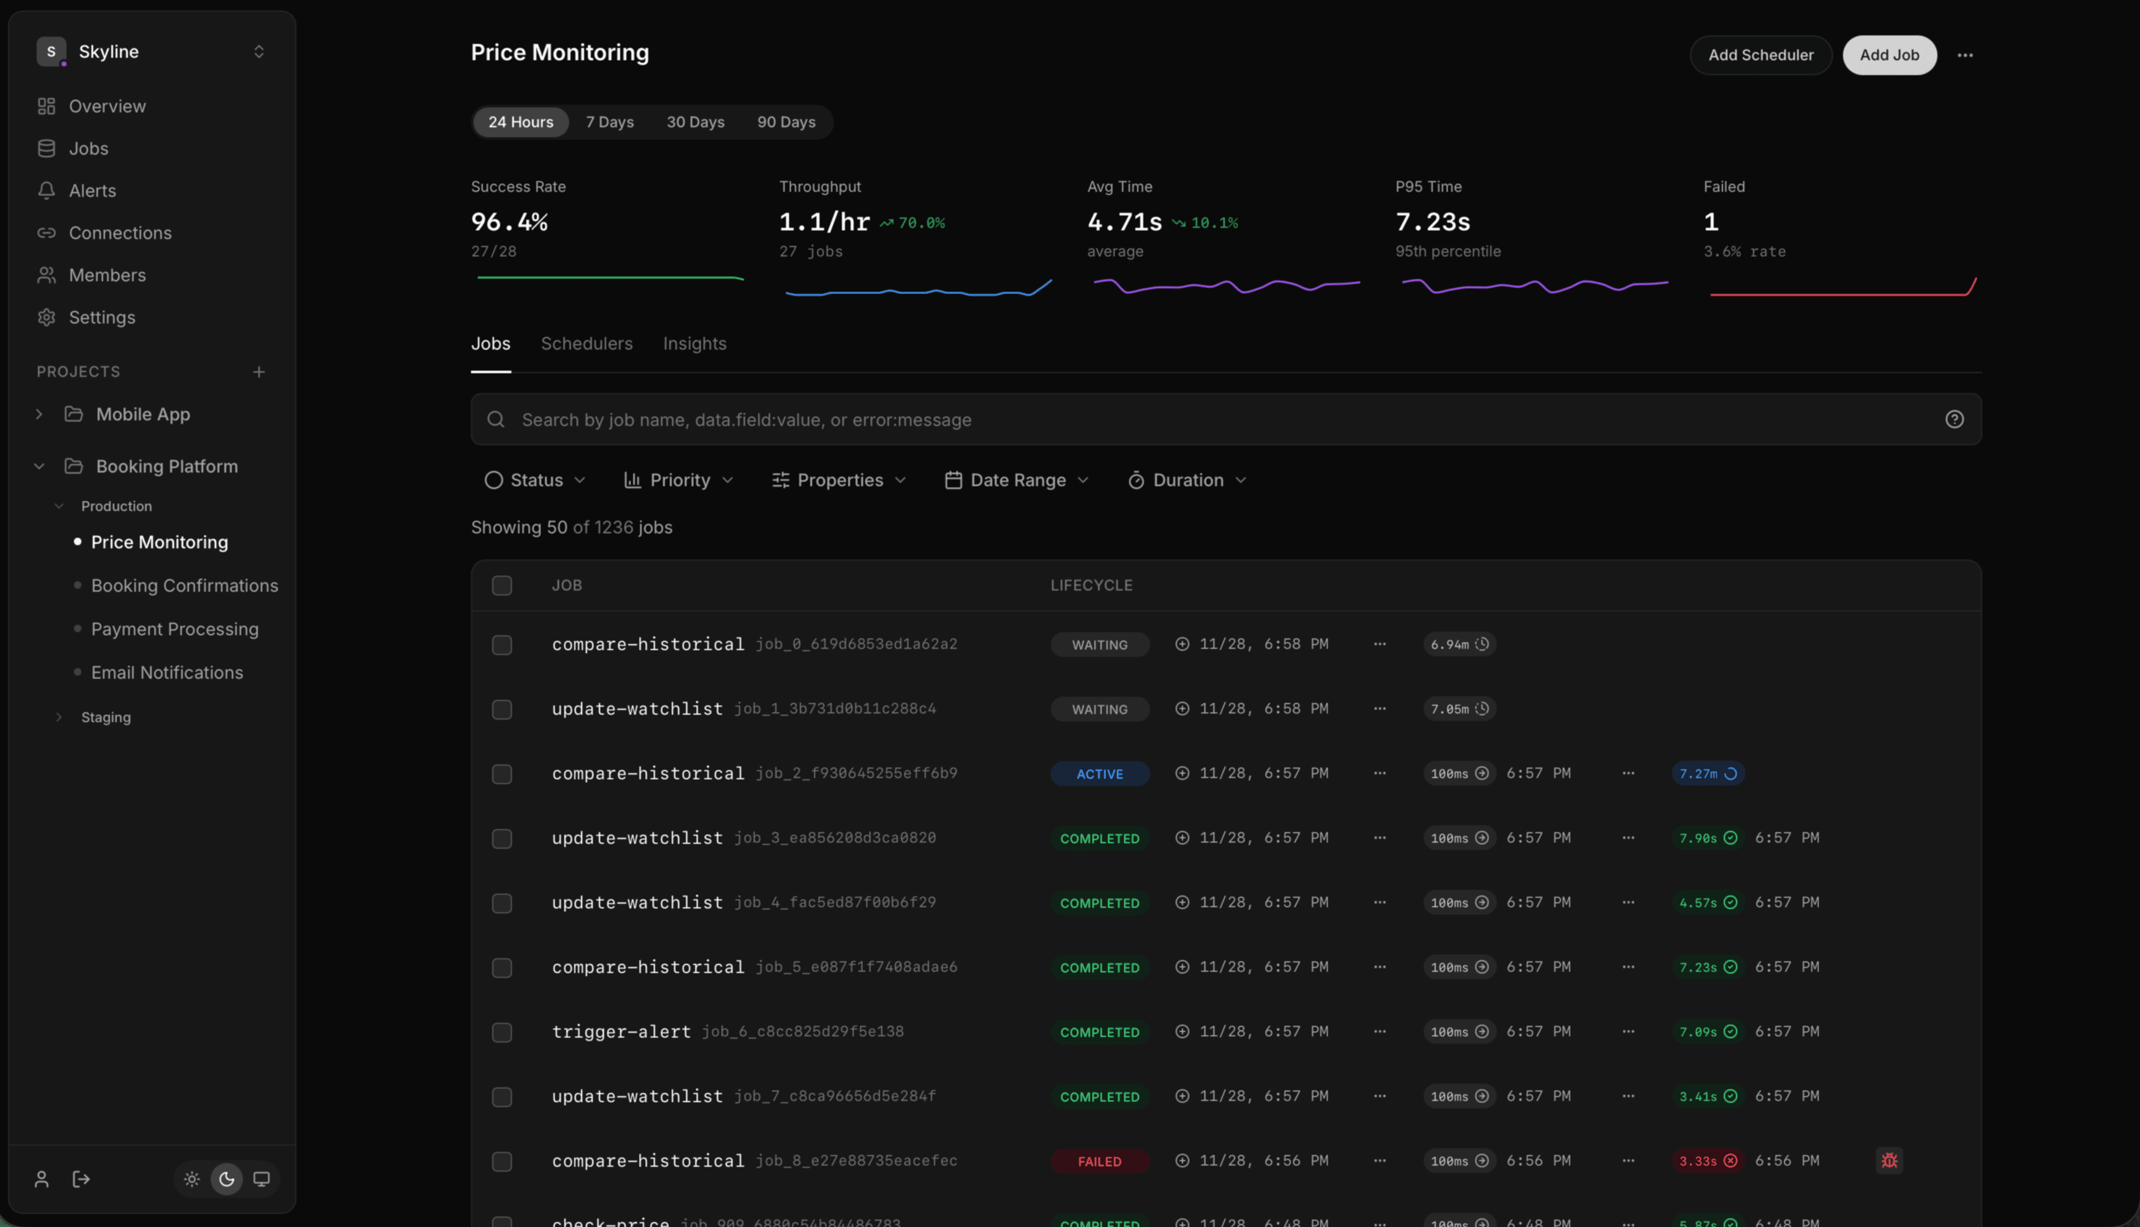This screenshot has height=1227, width=2140.
Task: Switch to the Schedulers tab
Action: 587,344
